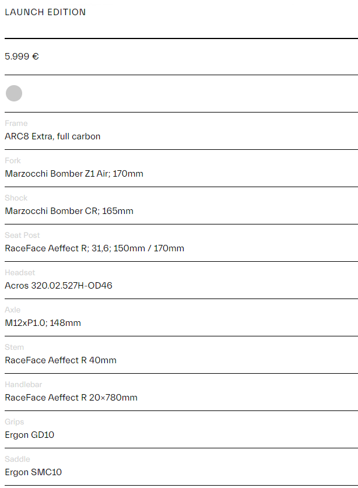Click the Headset label

coord(20,273)
